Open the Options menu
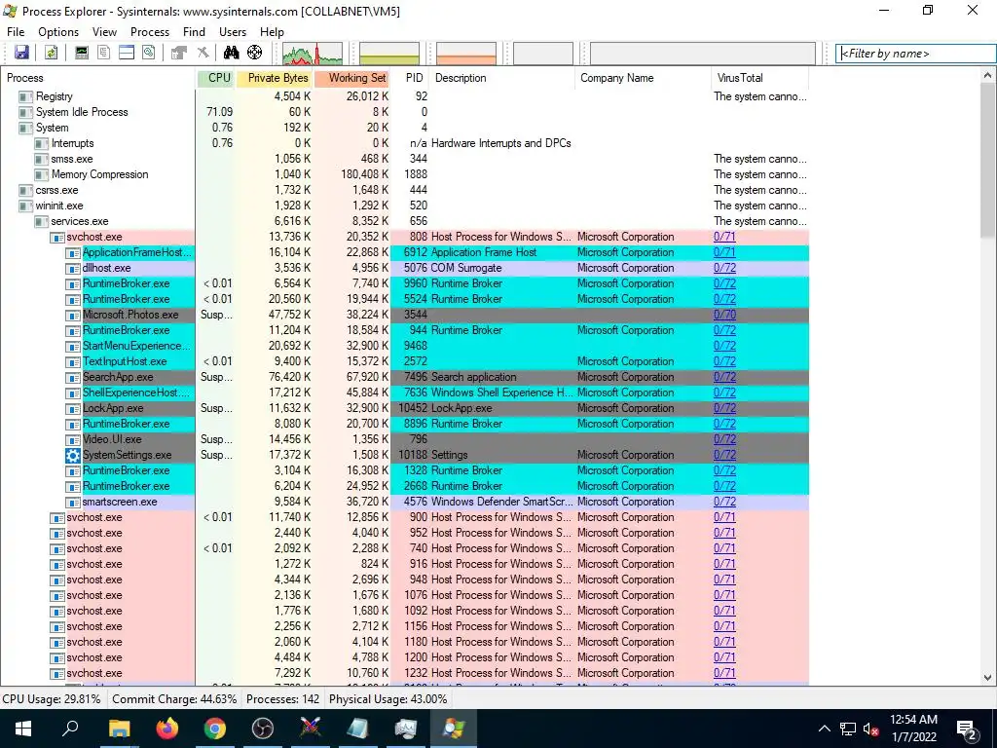The height and width of the screenshot is (748, 997). (58, 32)
